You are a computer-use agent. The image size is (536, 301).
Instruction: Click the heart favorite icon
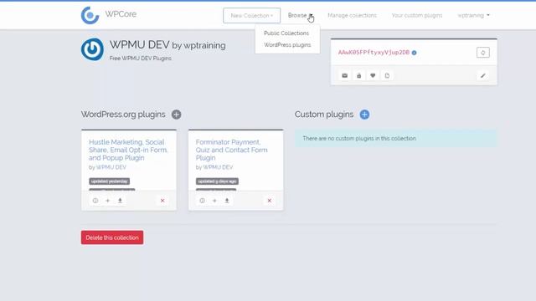pyautogui.click(x=373, y=75)
